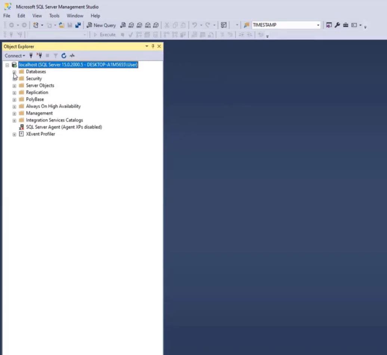Open the Help menu
Viewport: 387px width, 355px height.
point(95,16)
